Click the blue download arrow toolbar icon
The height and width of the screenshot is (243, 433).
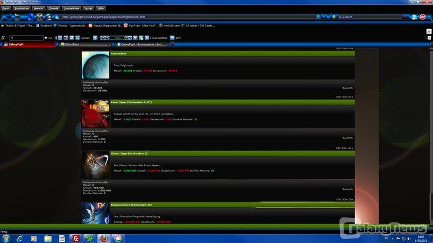click(x=60, y=38)
